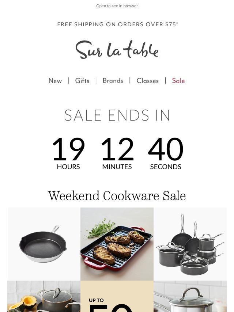Click the 'SALE ENDS IN' heading
234x312 pixels.
117,115
